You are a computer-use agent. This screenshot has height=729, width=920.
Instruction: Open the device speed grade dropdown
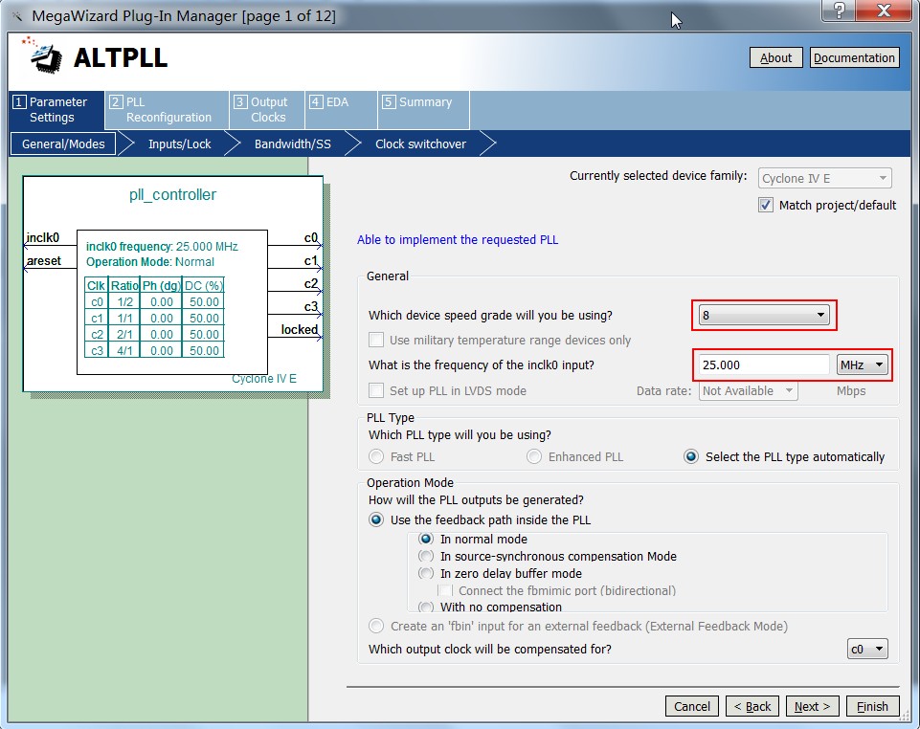tap(763, 315)
